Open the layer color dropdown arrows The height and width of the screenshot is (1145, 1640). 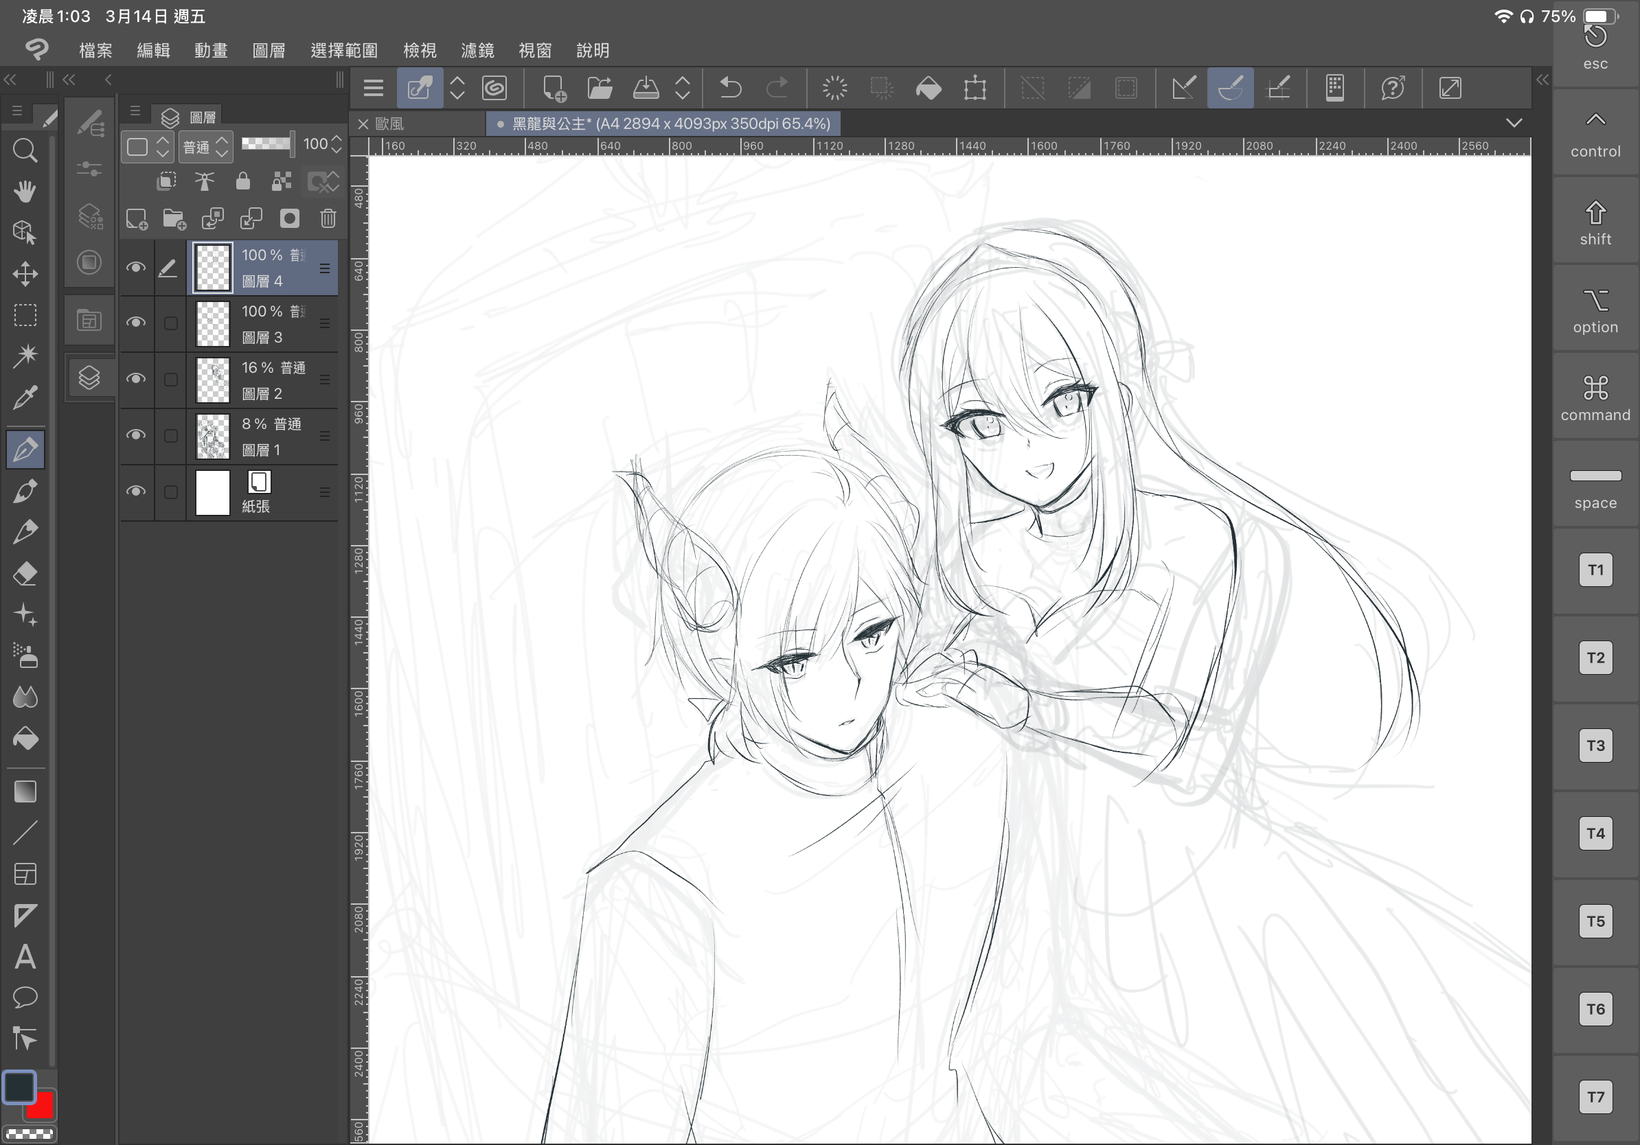[x=163, y=147]
